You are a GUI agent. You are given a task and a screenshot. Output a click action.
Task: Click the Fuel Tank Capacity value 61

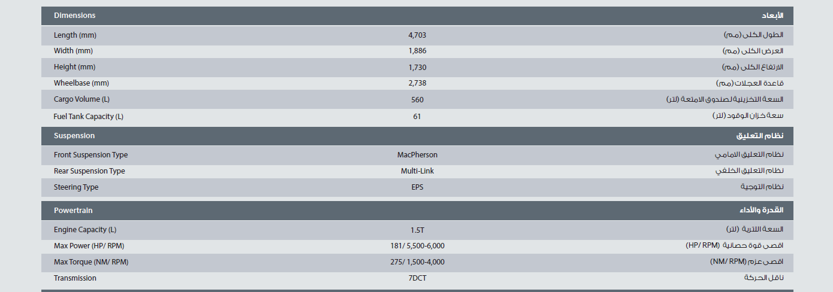(417, 117)
